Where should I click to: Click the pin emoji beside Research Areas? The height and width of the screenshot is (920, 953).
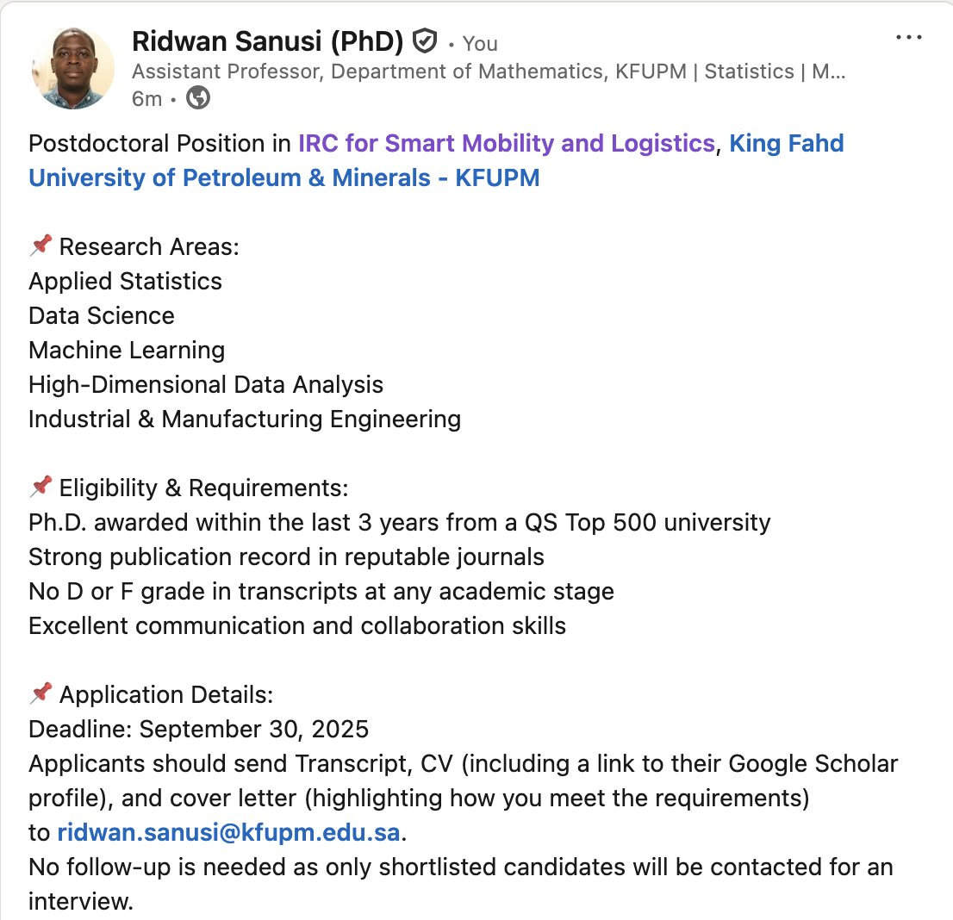[40, 246]
